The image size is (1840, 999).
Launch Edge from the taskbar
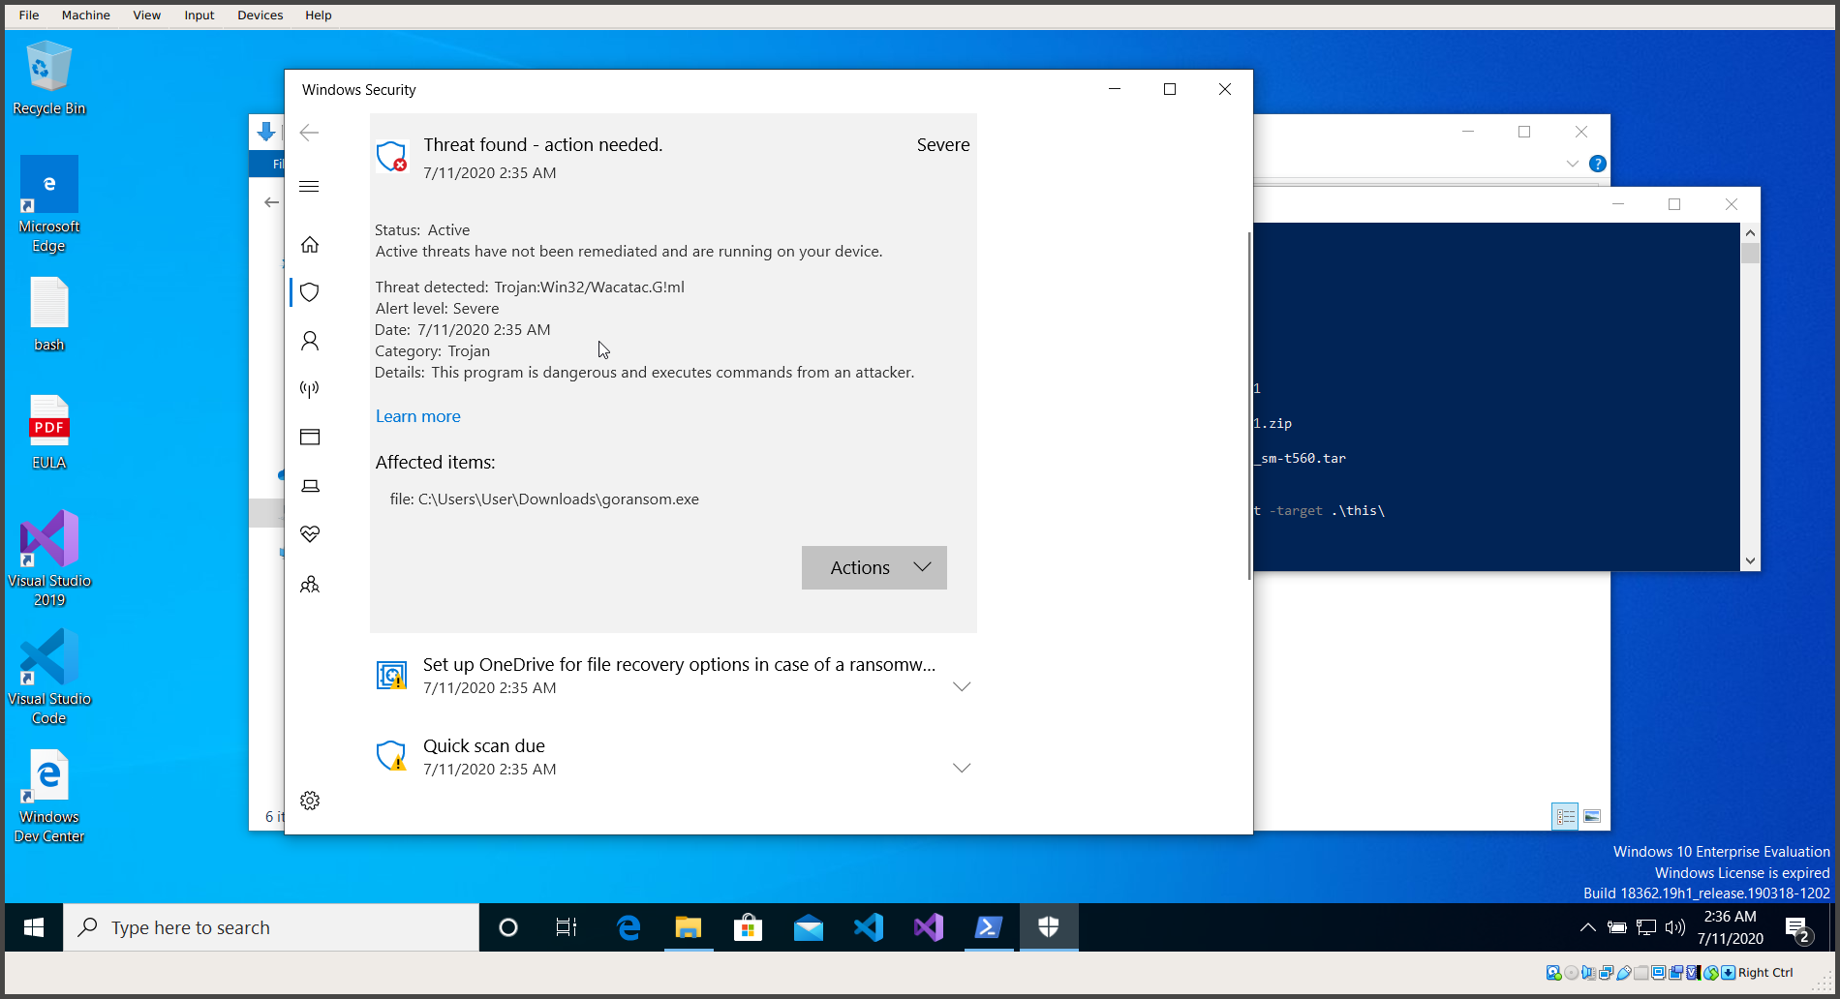click(629, 927)
